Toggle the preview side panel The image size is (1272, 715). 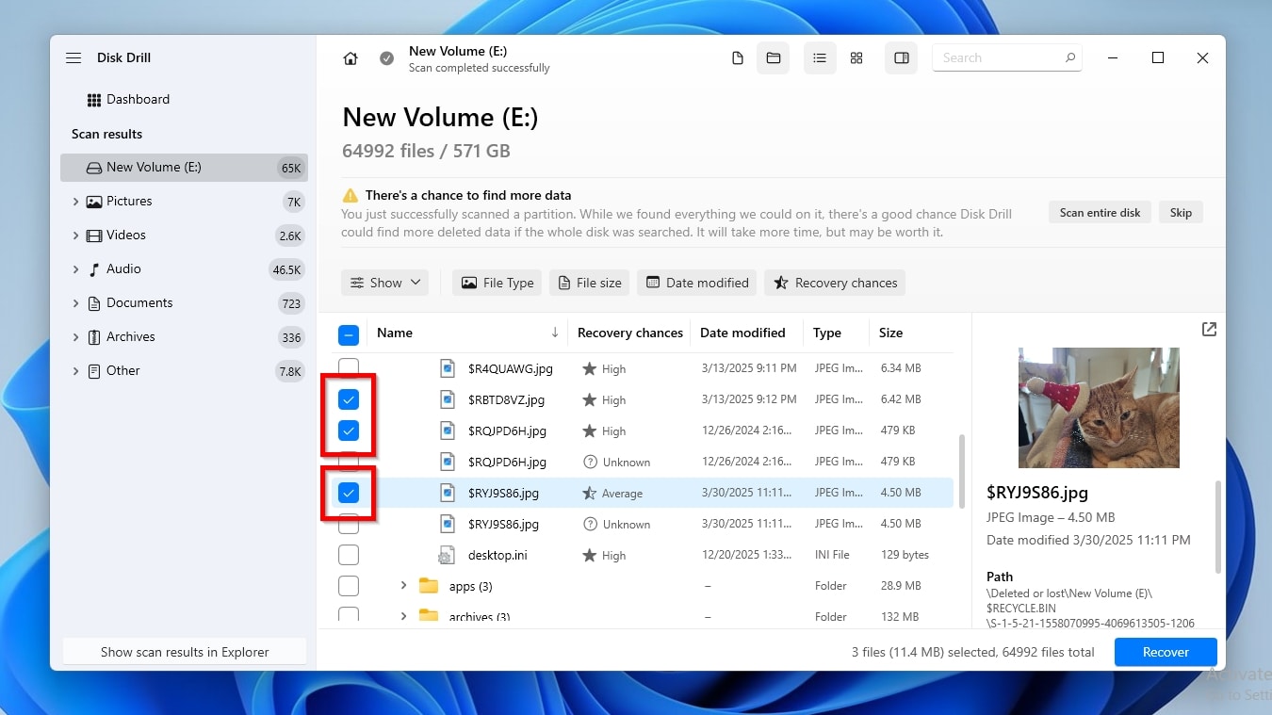(x=901, y=57)
